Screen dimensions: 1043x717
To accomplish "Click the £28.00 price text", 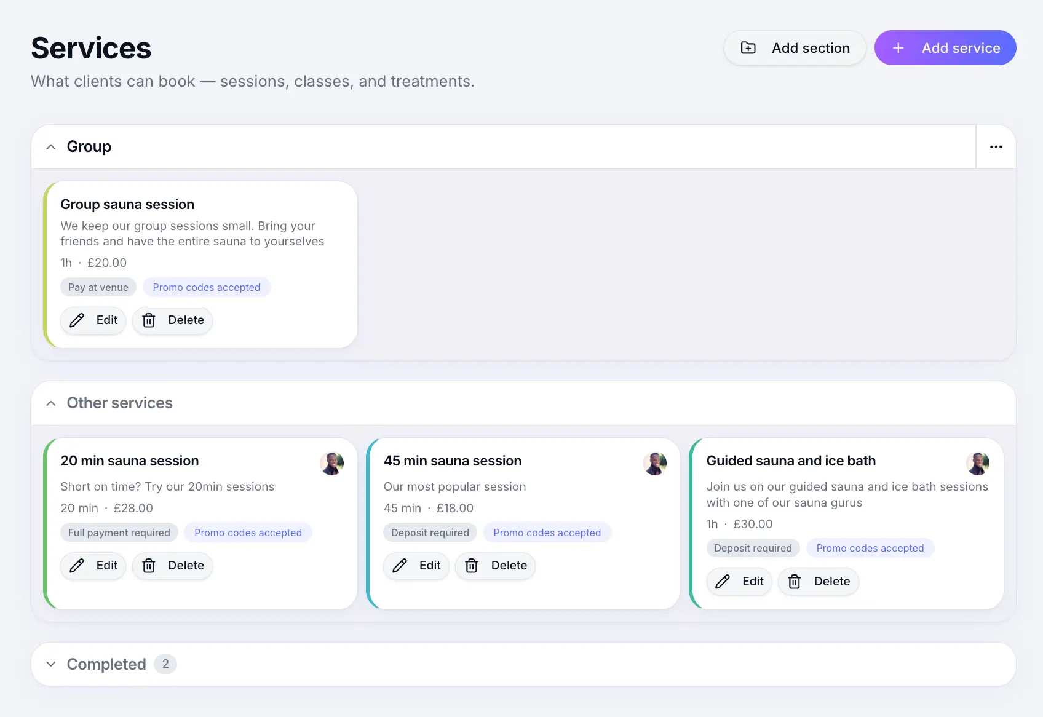I will tap(133, 509).
